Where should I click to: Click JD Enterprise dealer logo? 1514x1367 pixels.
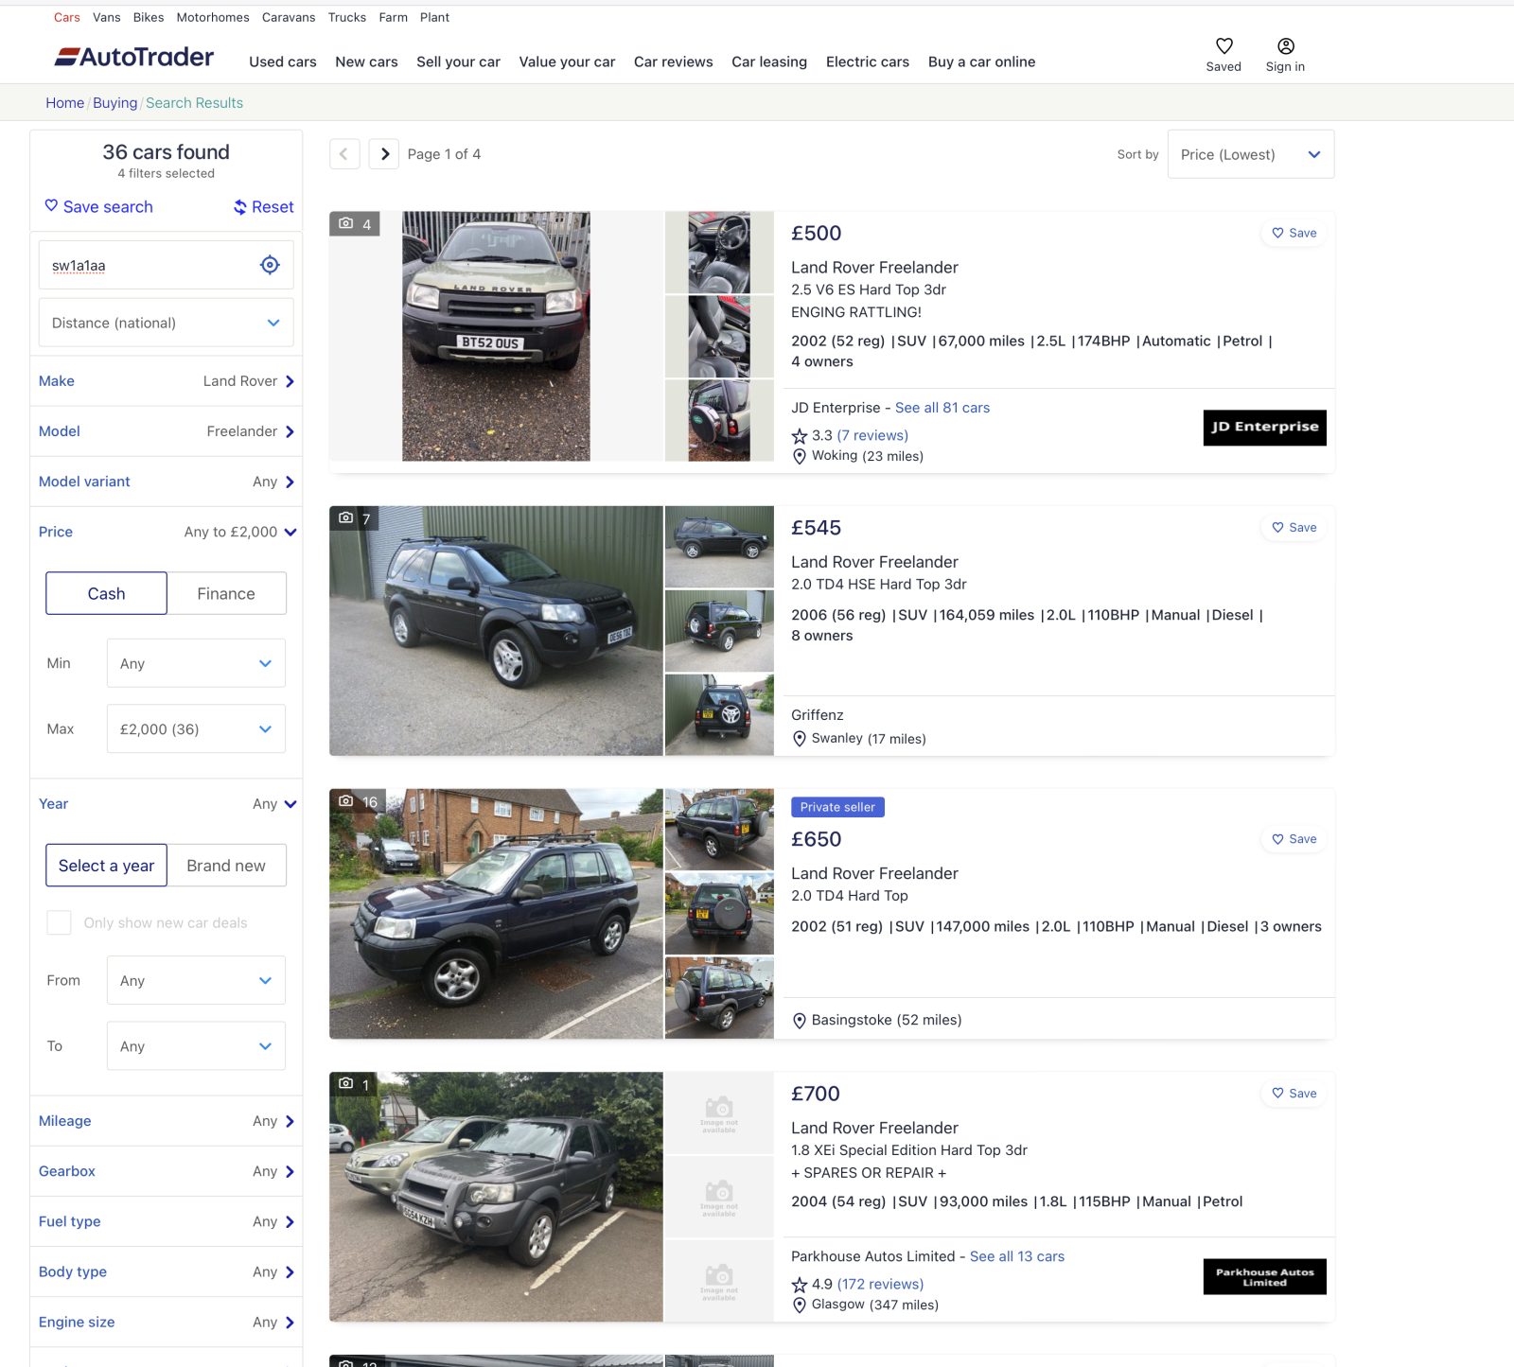pos(1264,428)
